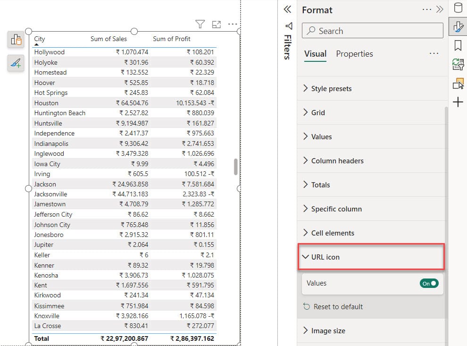Screen dimensions: 467x346
Task: Click the Search field in Format pane
Action: click(x=372, y=30)
